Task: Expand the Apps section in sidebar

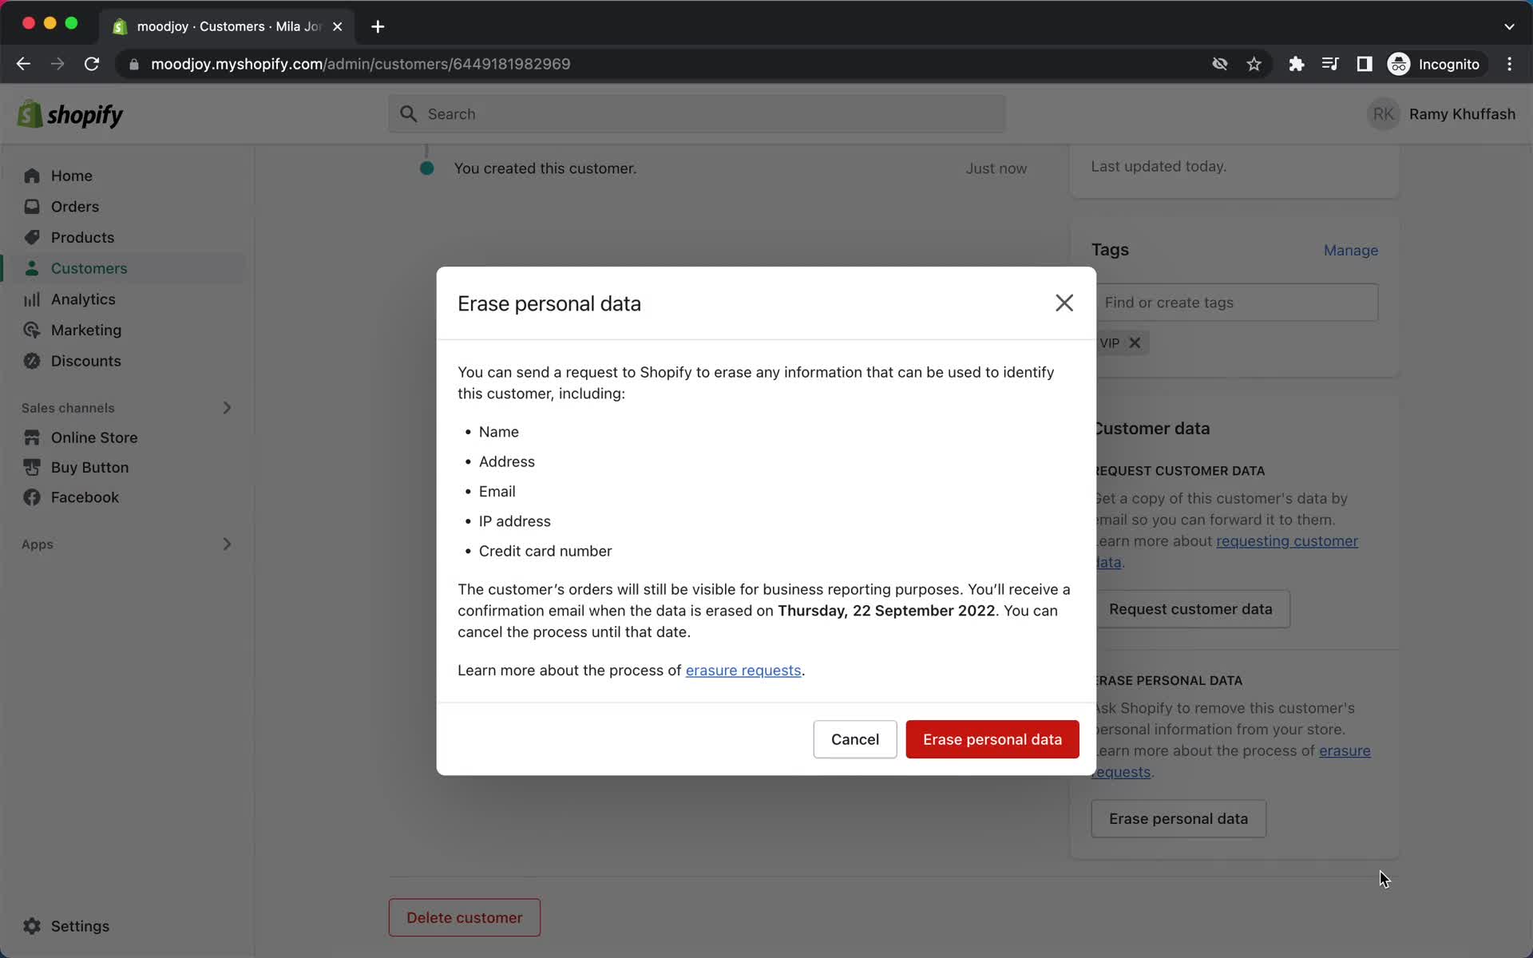Action: (x=226, y=544)
